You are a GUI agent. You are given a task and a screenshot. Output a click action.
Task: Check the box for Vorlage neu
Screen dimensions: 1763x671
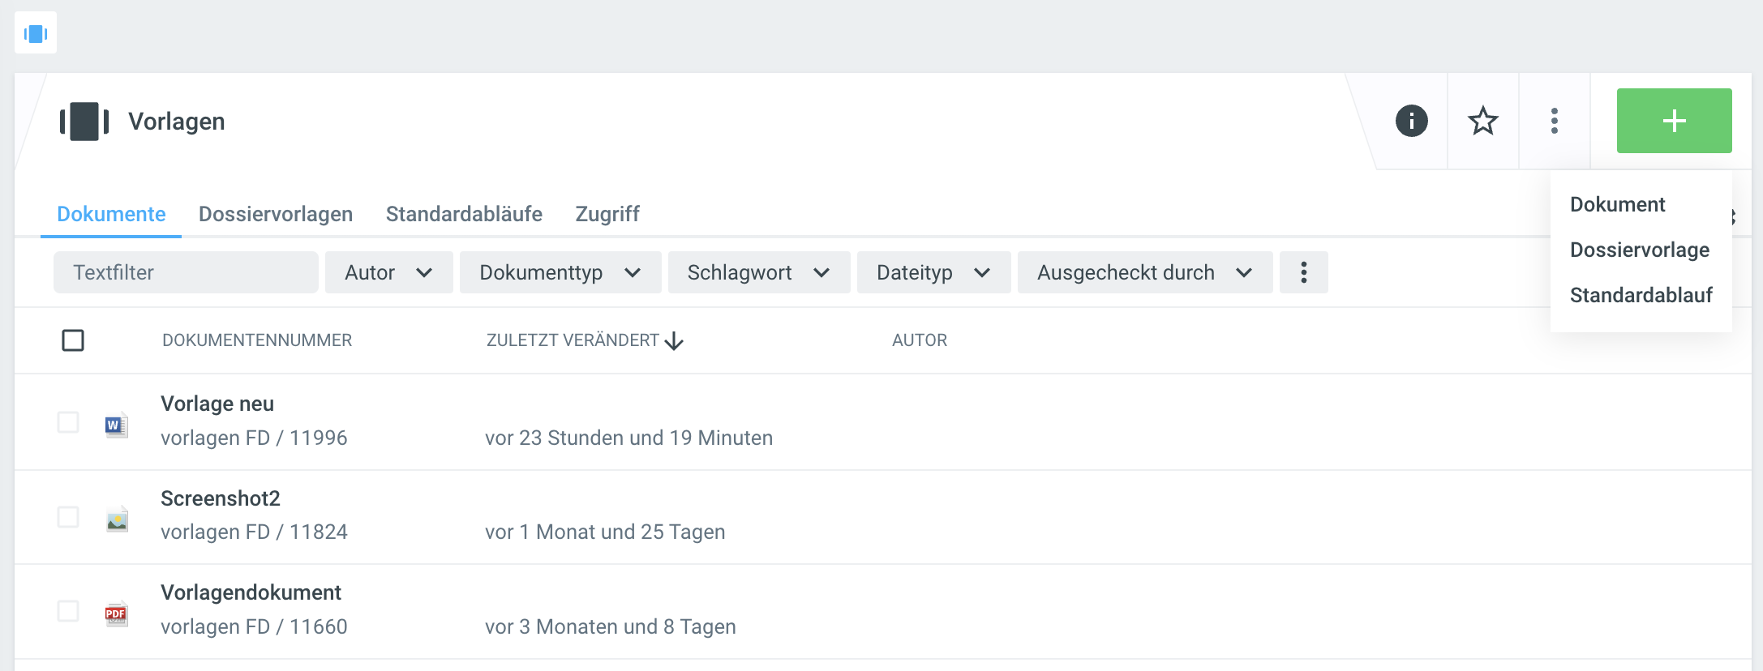(68, 422)
